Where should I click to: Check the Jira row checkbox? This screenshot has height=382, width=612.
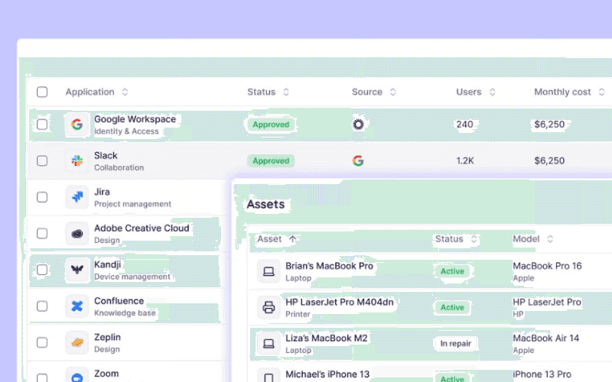coord(42,197)
